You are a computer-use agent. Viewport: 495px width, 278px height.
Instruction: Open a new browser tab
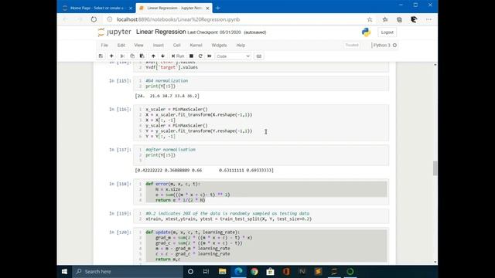(x=218, y=8)
